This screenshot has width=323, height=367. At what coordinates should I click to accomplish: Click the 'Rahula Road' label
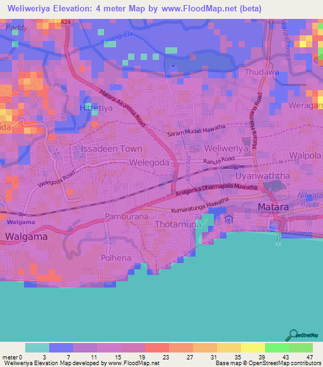click(219, 160)
